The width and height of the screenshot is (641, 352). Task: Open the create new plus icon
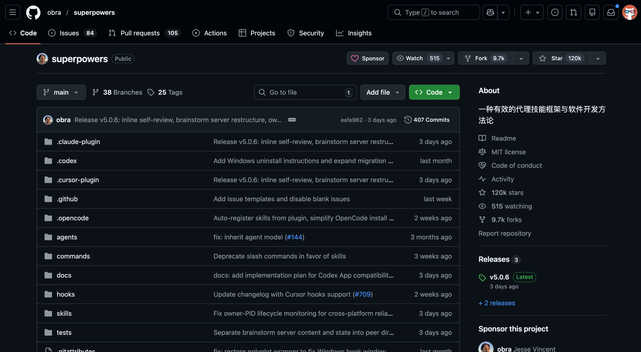[527, 12]
